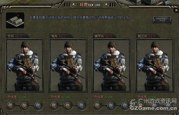179x115 pixels.
Task: Select the barracks building thumbnail
Action: click(x=15, y=20)
